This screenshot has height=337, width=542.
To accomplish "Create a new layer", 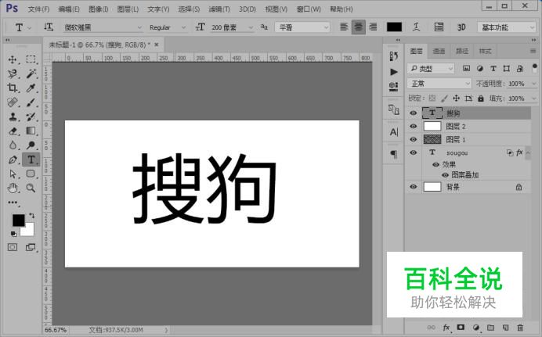I will point(505,328).
